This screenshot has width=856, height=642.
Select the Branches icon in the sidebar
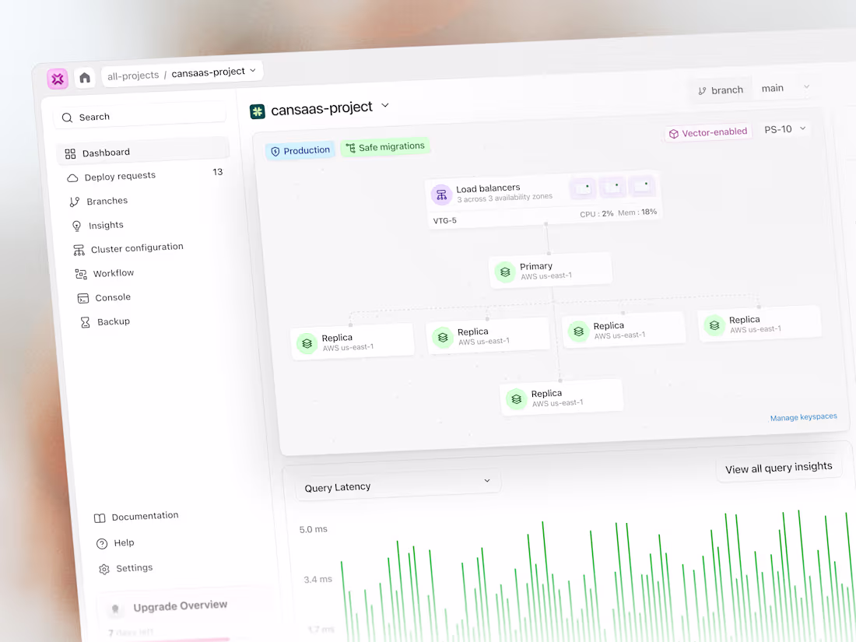pos(72,200)
